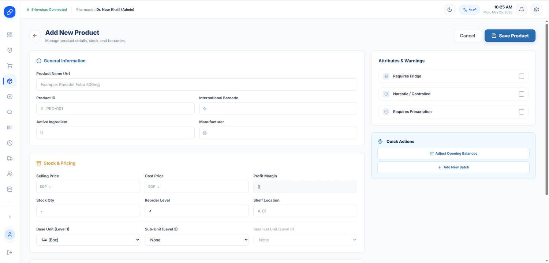Click the info icon beside General Information

39,61
